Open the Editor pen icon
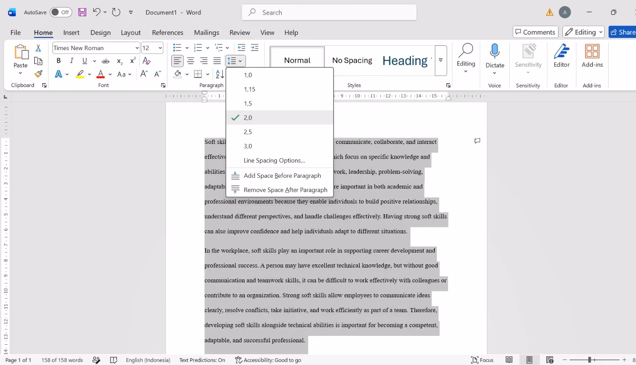636x365 pixels. pos(562,56)
